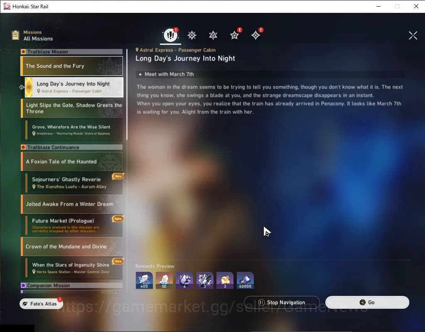
Task: Open The Sound and the Fury chapter
Action: (x=71, y=66)
